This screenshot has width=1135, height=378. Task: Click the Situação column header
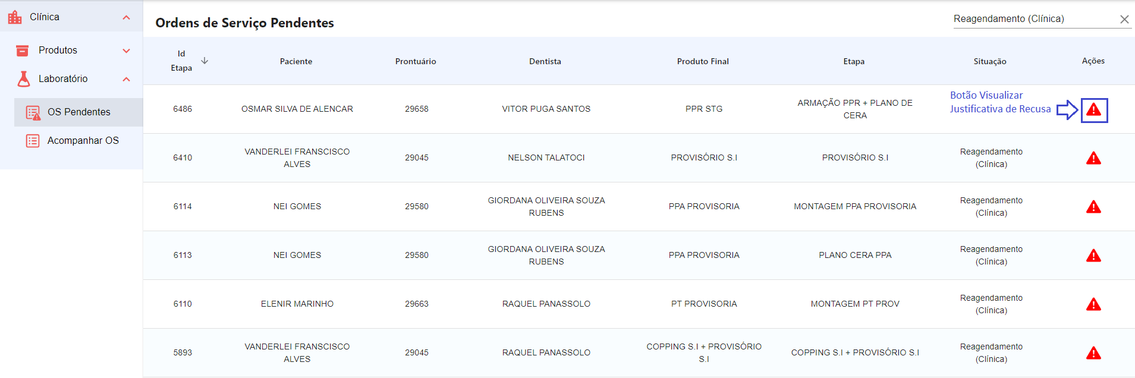990,62
